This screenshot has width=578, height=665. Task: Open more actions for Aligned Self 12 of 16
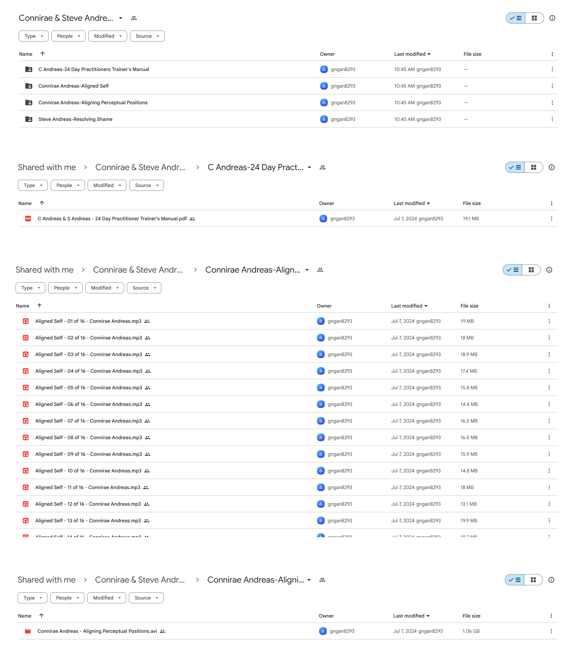(549, 504)
